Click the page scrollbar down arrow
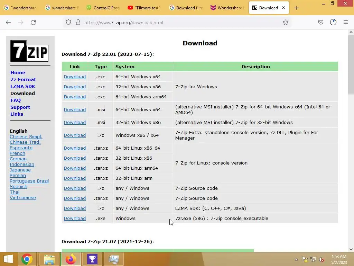354x266 pixels. [351, 249]
